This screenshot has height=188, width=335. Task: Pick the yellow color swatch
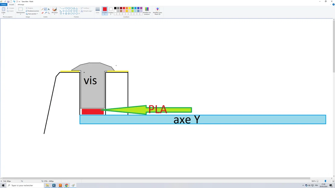click(129, 8)
